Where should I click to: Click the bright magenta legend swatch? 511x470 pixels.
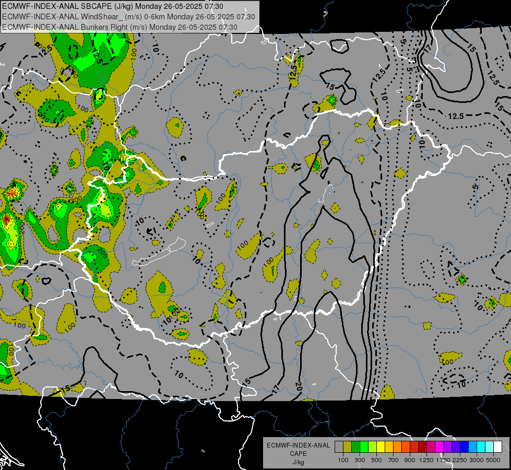pyautogui.click(x=439, y=446)
